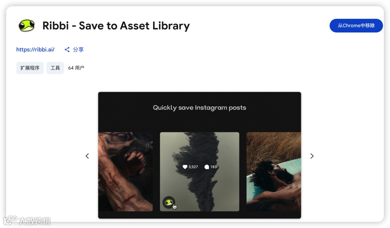
Task: Click the Ribbi frog logo icon
Action: click(27, 26)
